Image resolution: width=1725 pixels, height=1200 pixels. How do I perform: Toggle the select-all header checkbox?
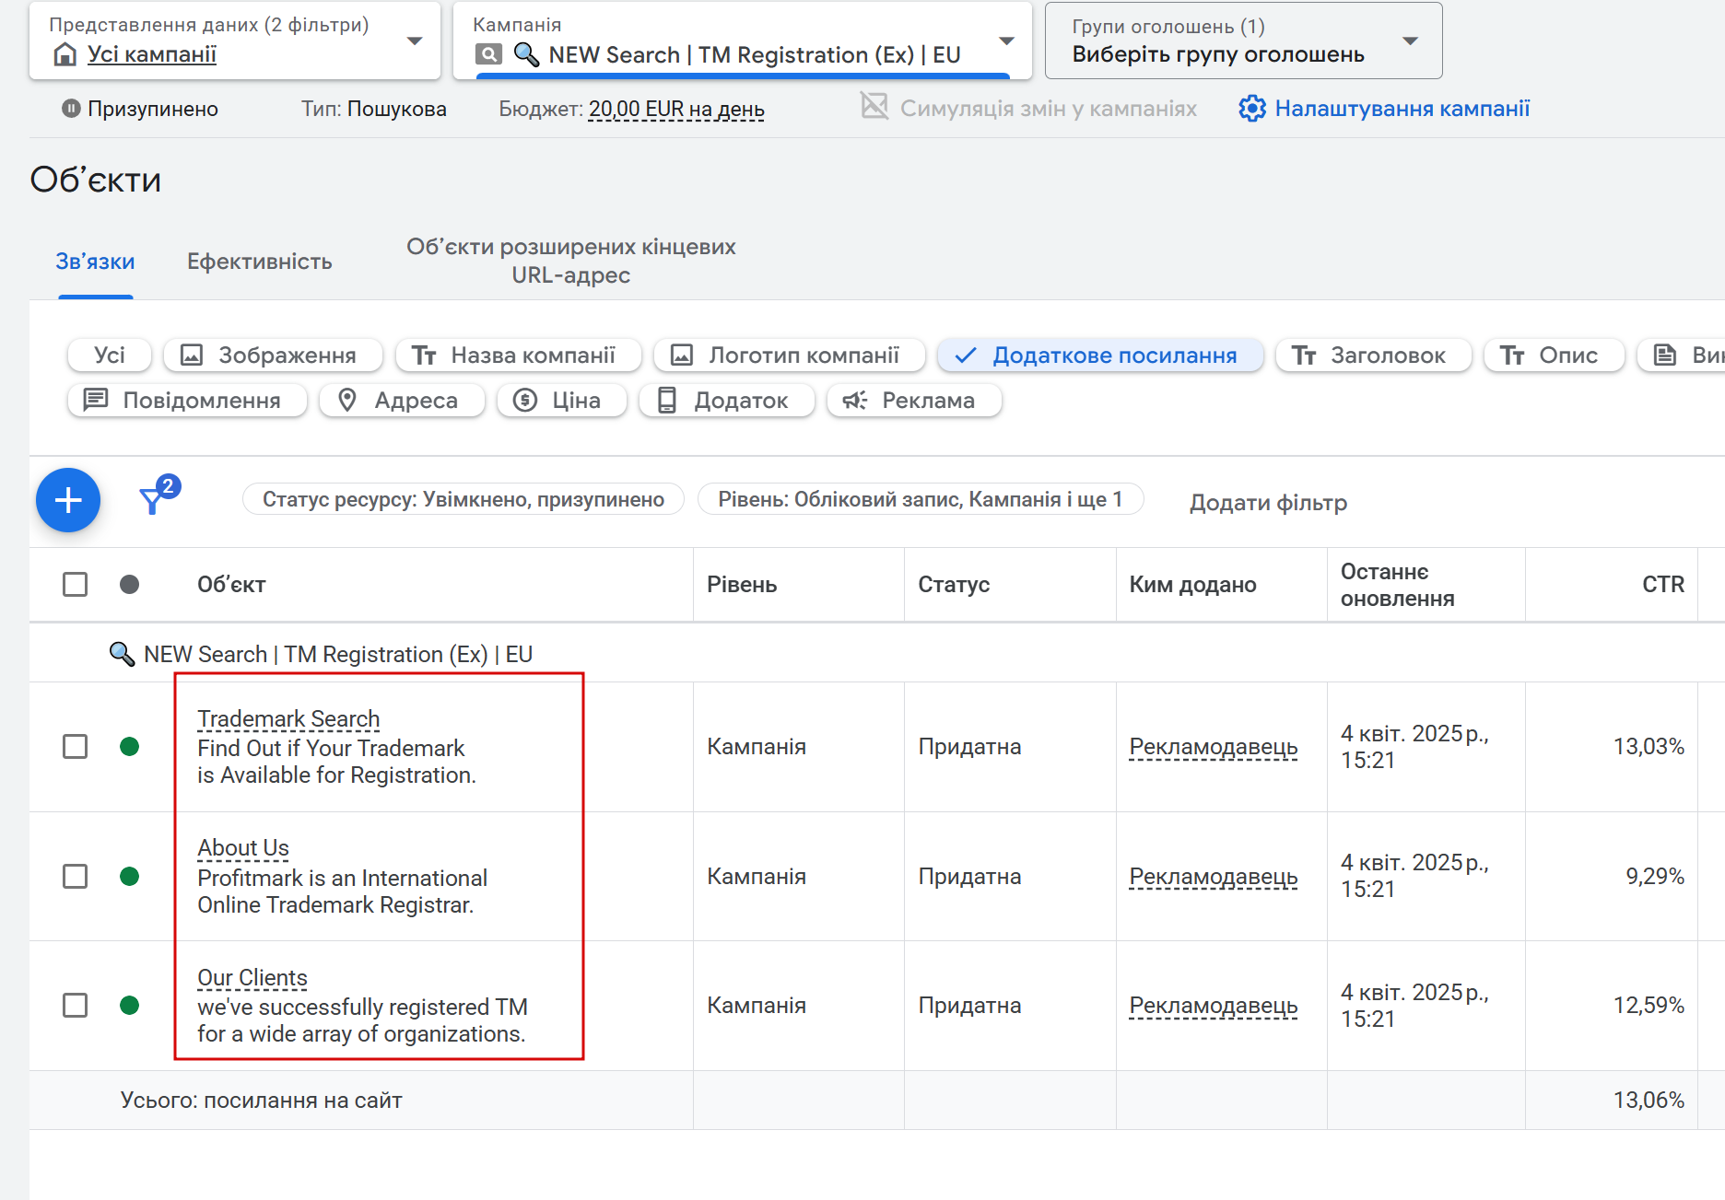click(x=76, y=585)
